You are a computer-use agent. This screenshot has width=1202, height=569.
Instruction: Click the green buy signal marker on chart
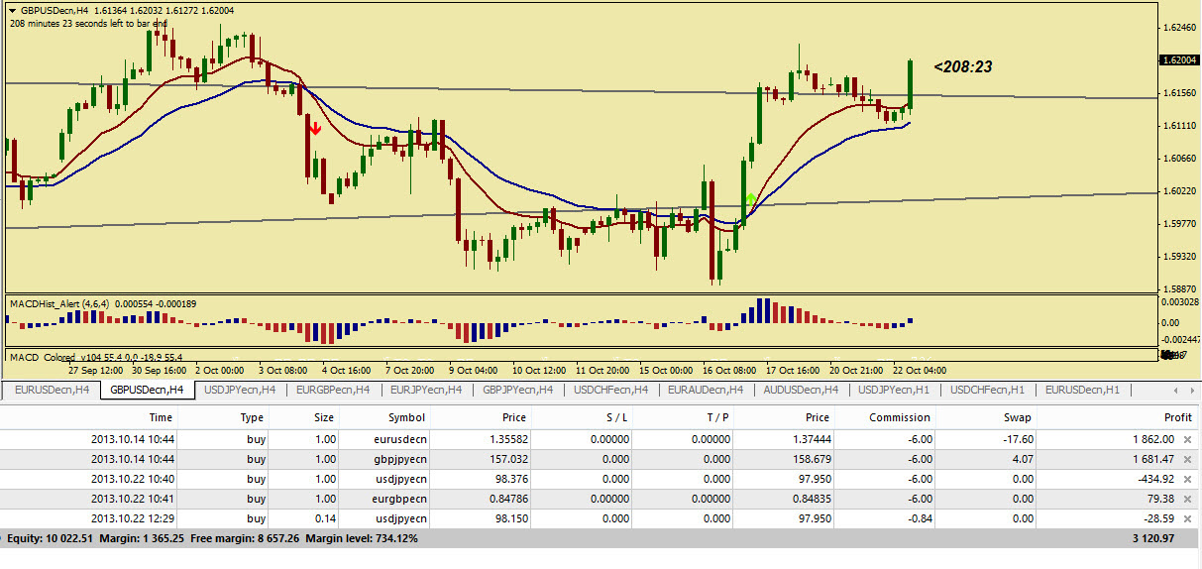(750, 200)
